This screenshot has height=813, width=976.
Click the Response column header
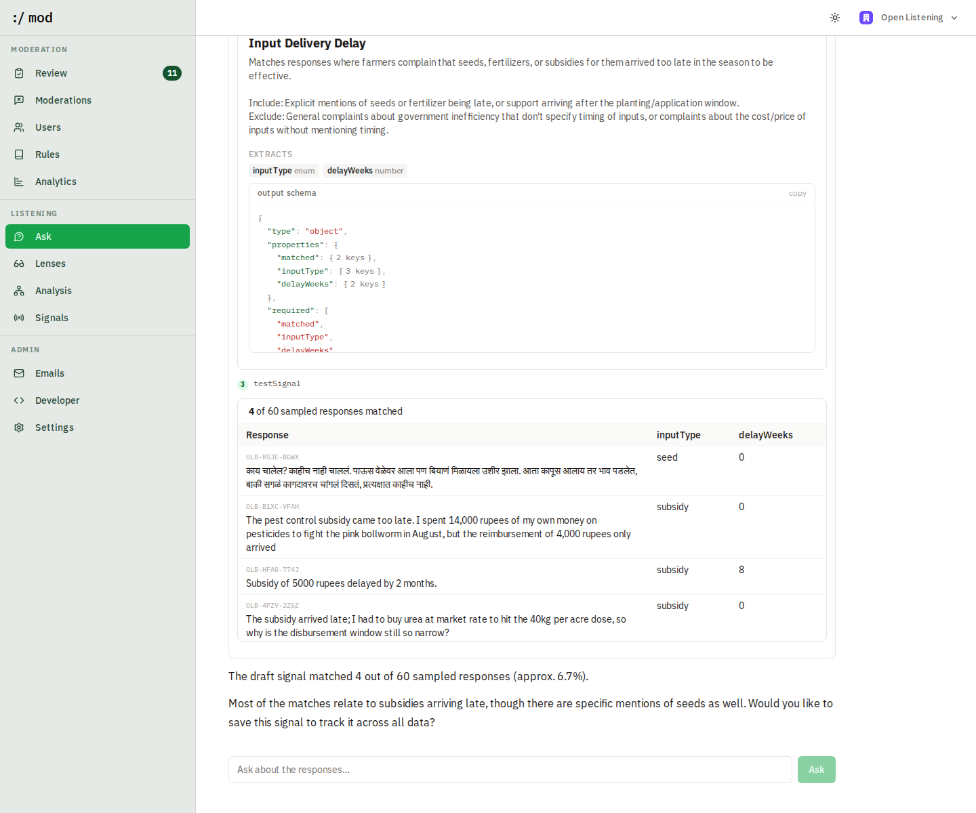click(267, 435)
